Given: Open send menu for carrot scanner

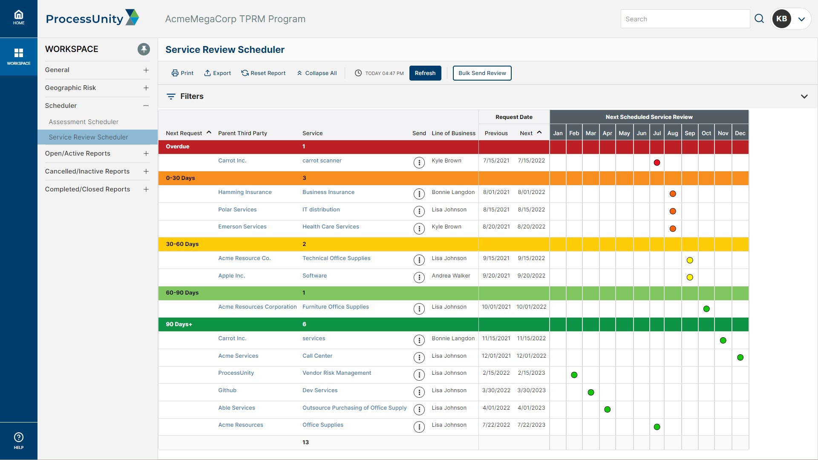Looking at the screenshot, I should (x=419, y=162).
